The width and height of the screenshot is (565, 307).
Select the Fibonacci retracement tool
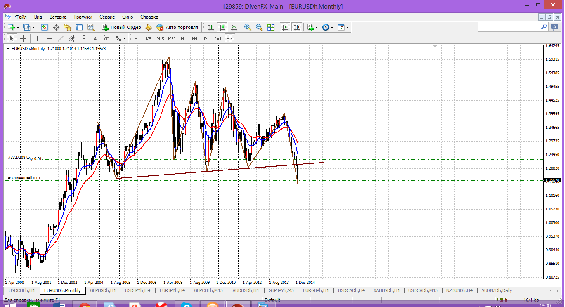tap(83, 38)
